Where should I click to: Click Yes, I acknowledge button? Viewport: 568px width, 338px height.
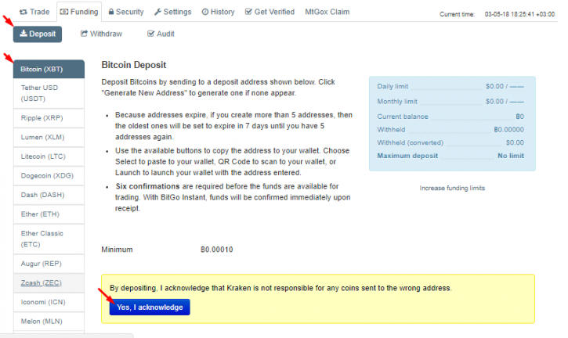[150, 307]
